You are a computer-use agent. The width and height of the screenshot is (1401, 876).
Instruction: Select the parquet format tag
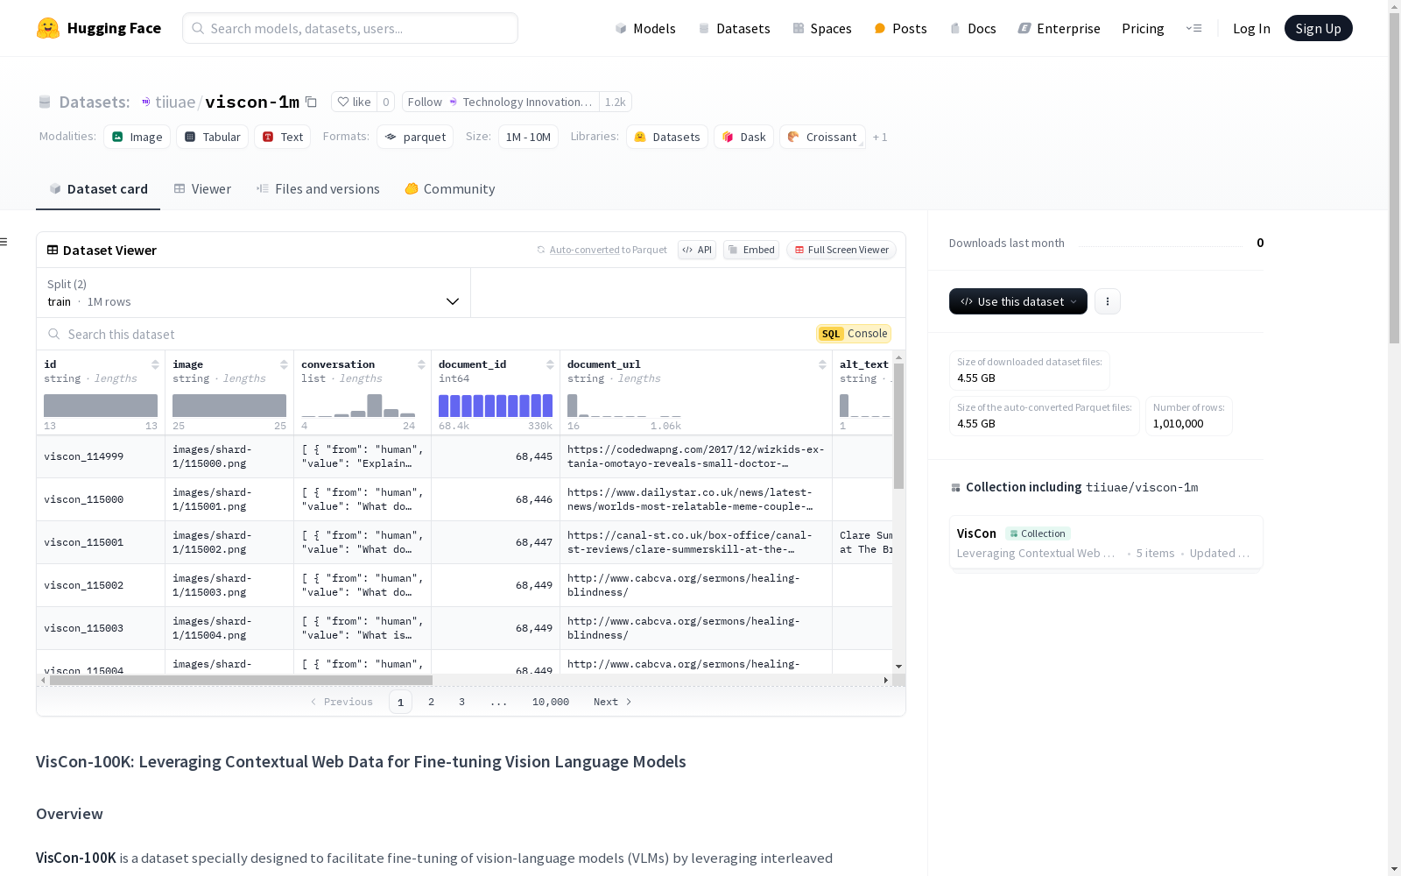(x=415, y=137)
